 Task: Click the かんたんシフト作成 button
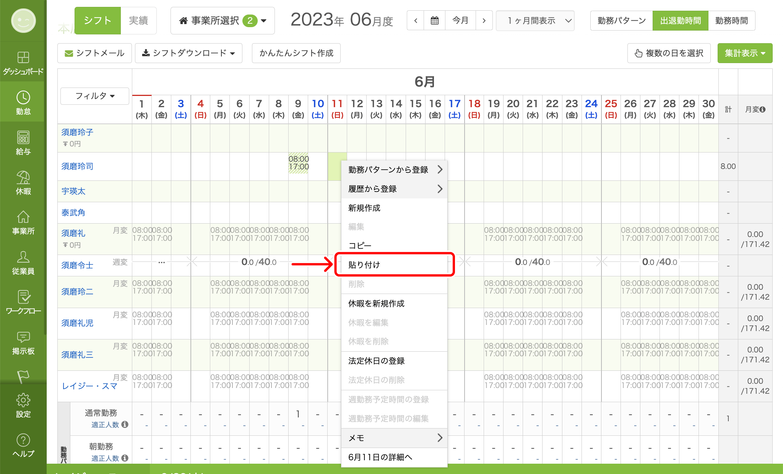point(296,53)
